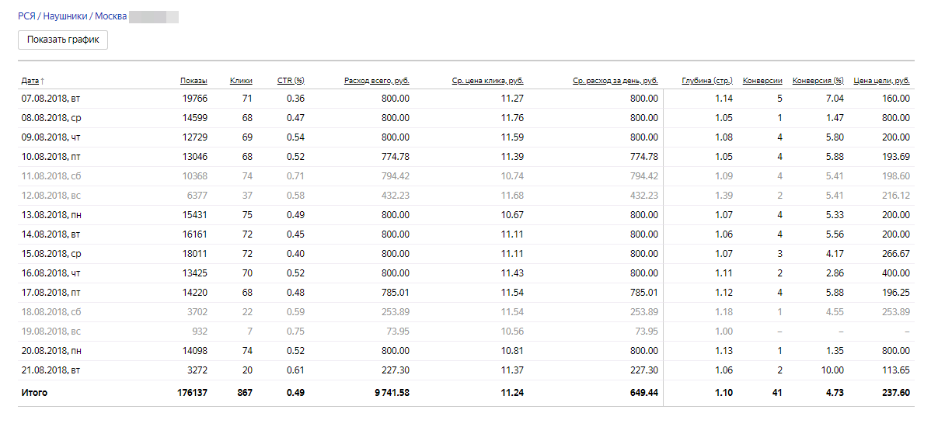Sort by Ср. расход за день column
The width and height of the screenshot is (931, 434).
pos(615,80)
